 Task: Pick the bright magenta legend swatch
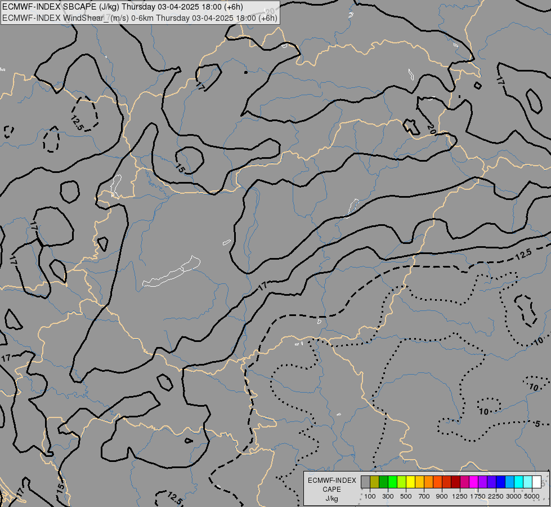[x=474, y=482]
